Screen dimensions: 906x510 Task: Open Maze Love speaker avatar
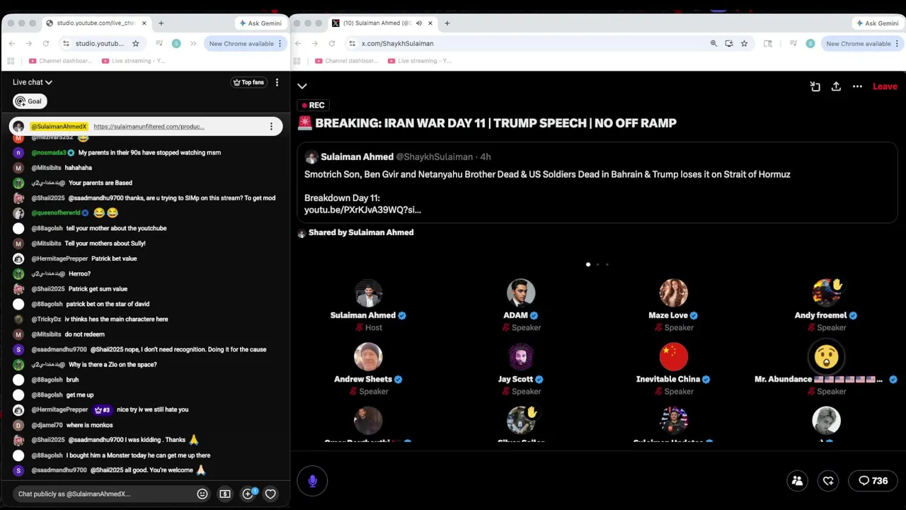673,293
